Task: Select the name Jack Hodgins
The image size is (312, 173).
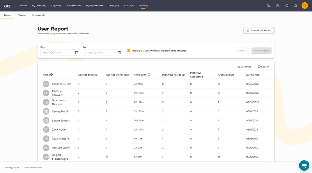Action: (x=61, y=139)
